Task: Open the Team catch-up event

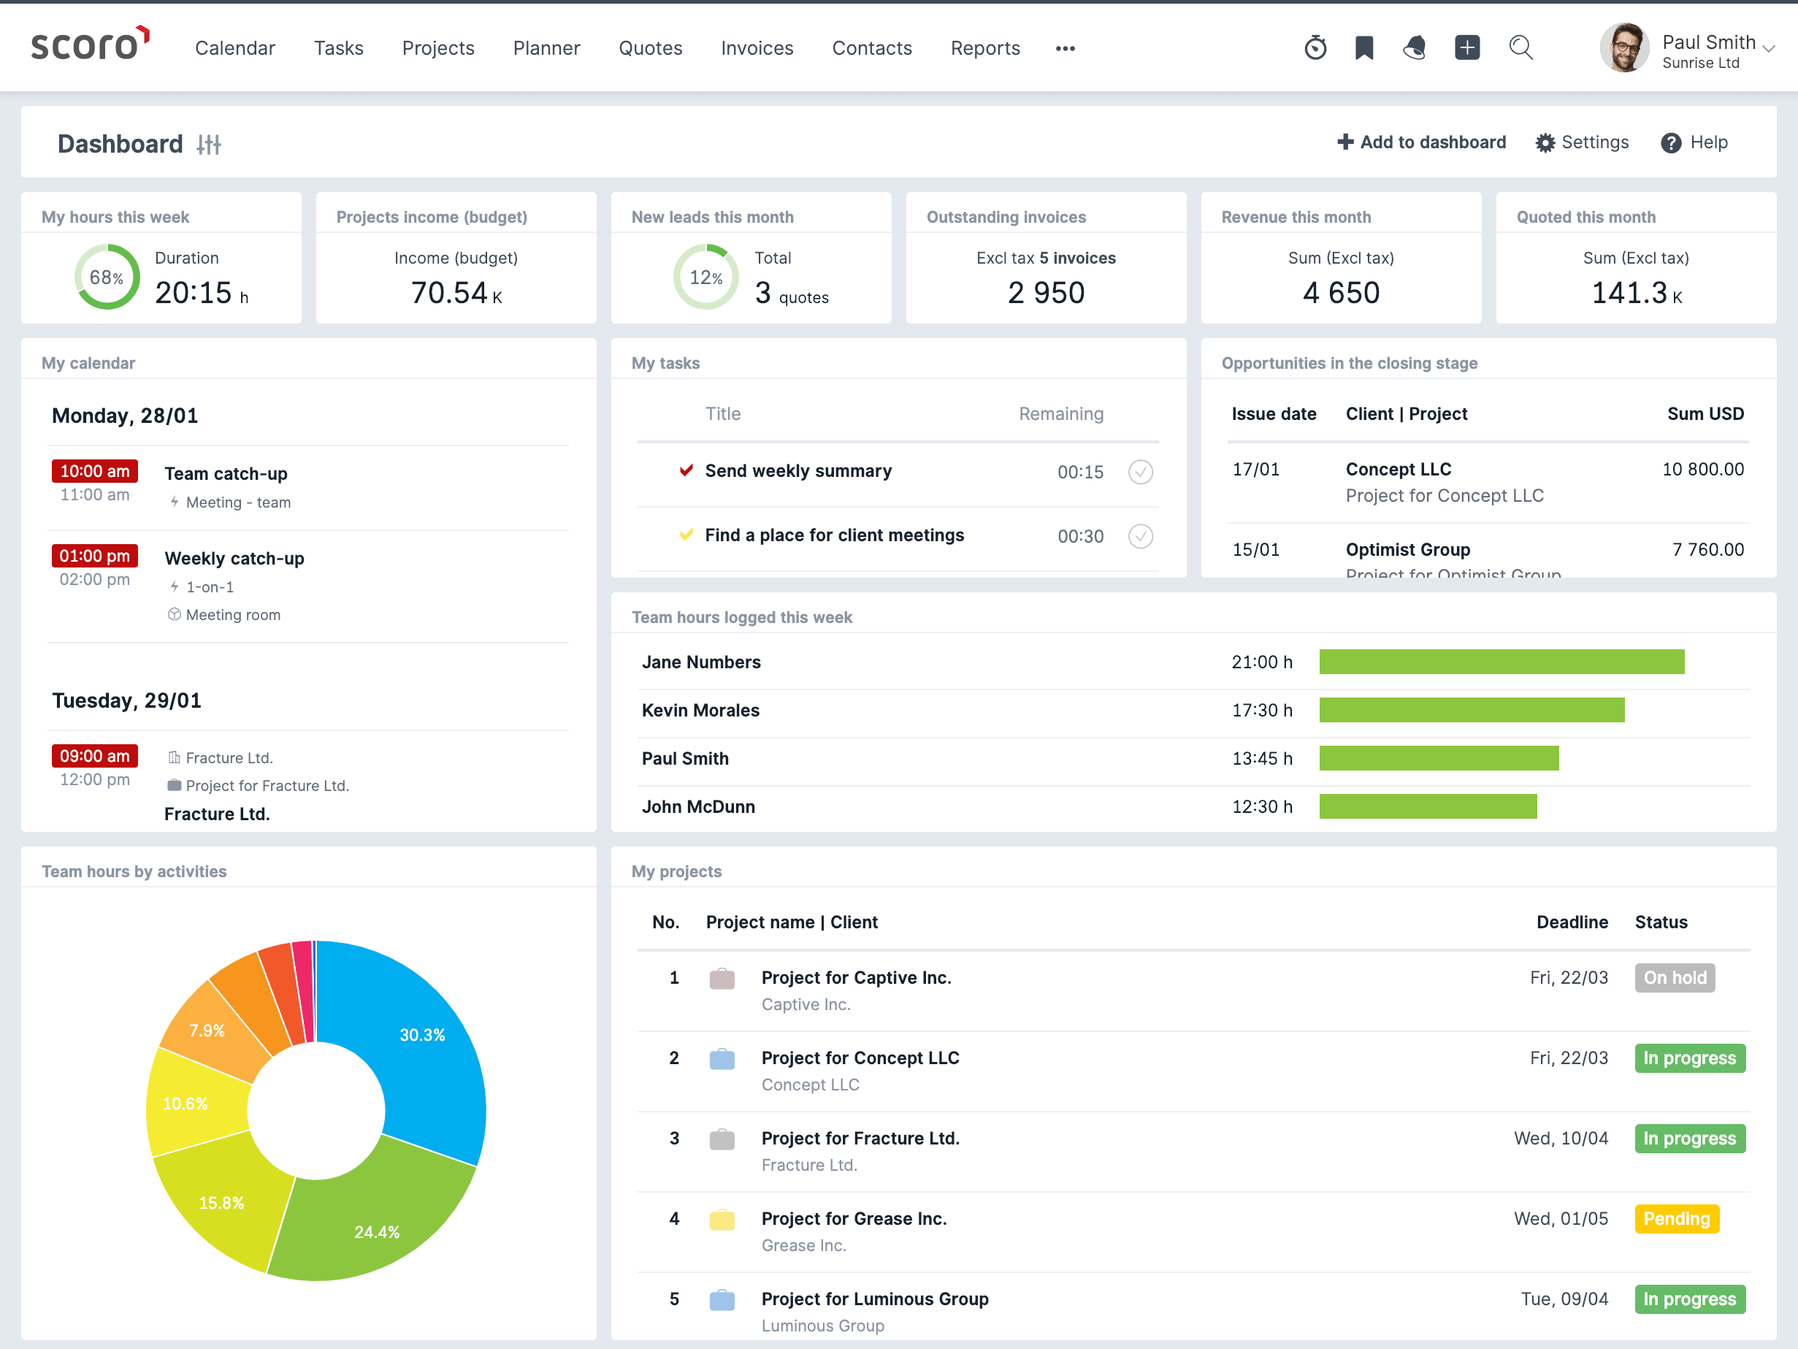Action: [x=226, y=473]
